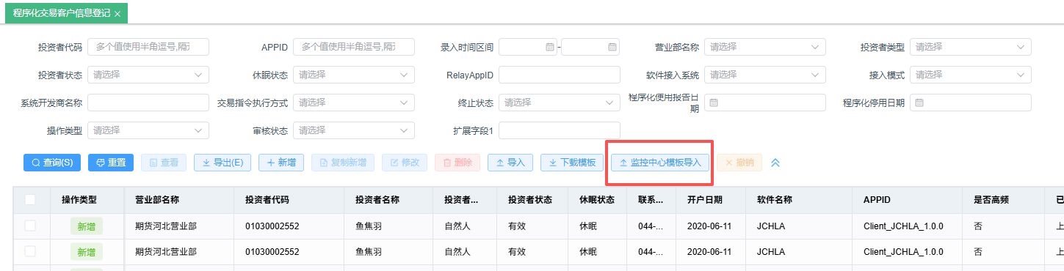This screenshot has width=1064, height=271.
Task: Click the 导出(E) export button
Action: point(222,163)
